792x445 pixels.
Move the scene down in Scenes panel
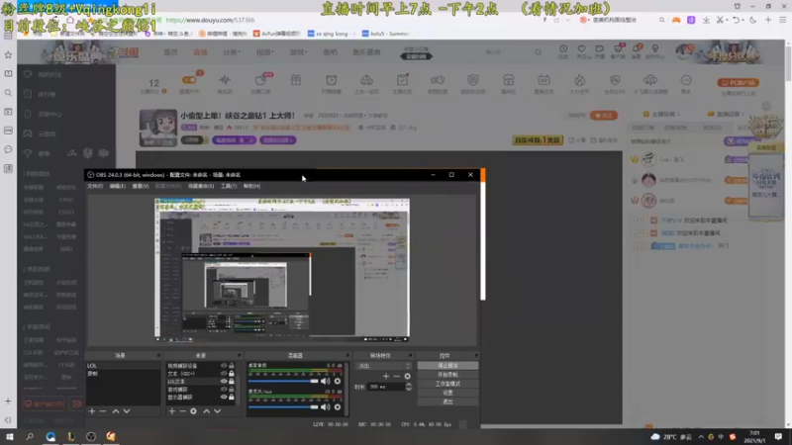tap(127, 411)
